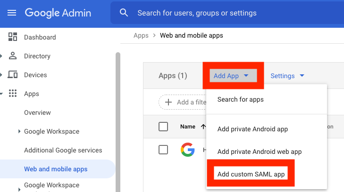
Task: Click the Dashboard icon in sidebar
Action: 13,37
